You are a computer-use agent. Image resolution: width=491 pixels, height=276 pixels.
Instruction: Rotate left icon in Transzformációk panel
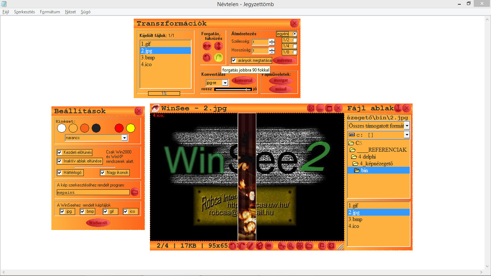coord(207,57)
